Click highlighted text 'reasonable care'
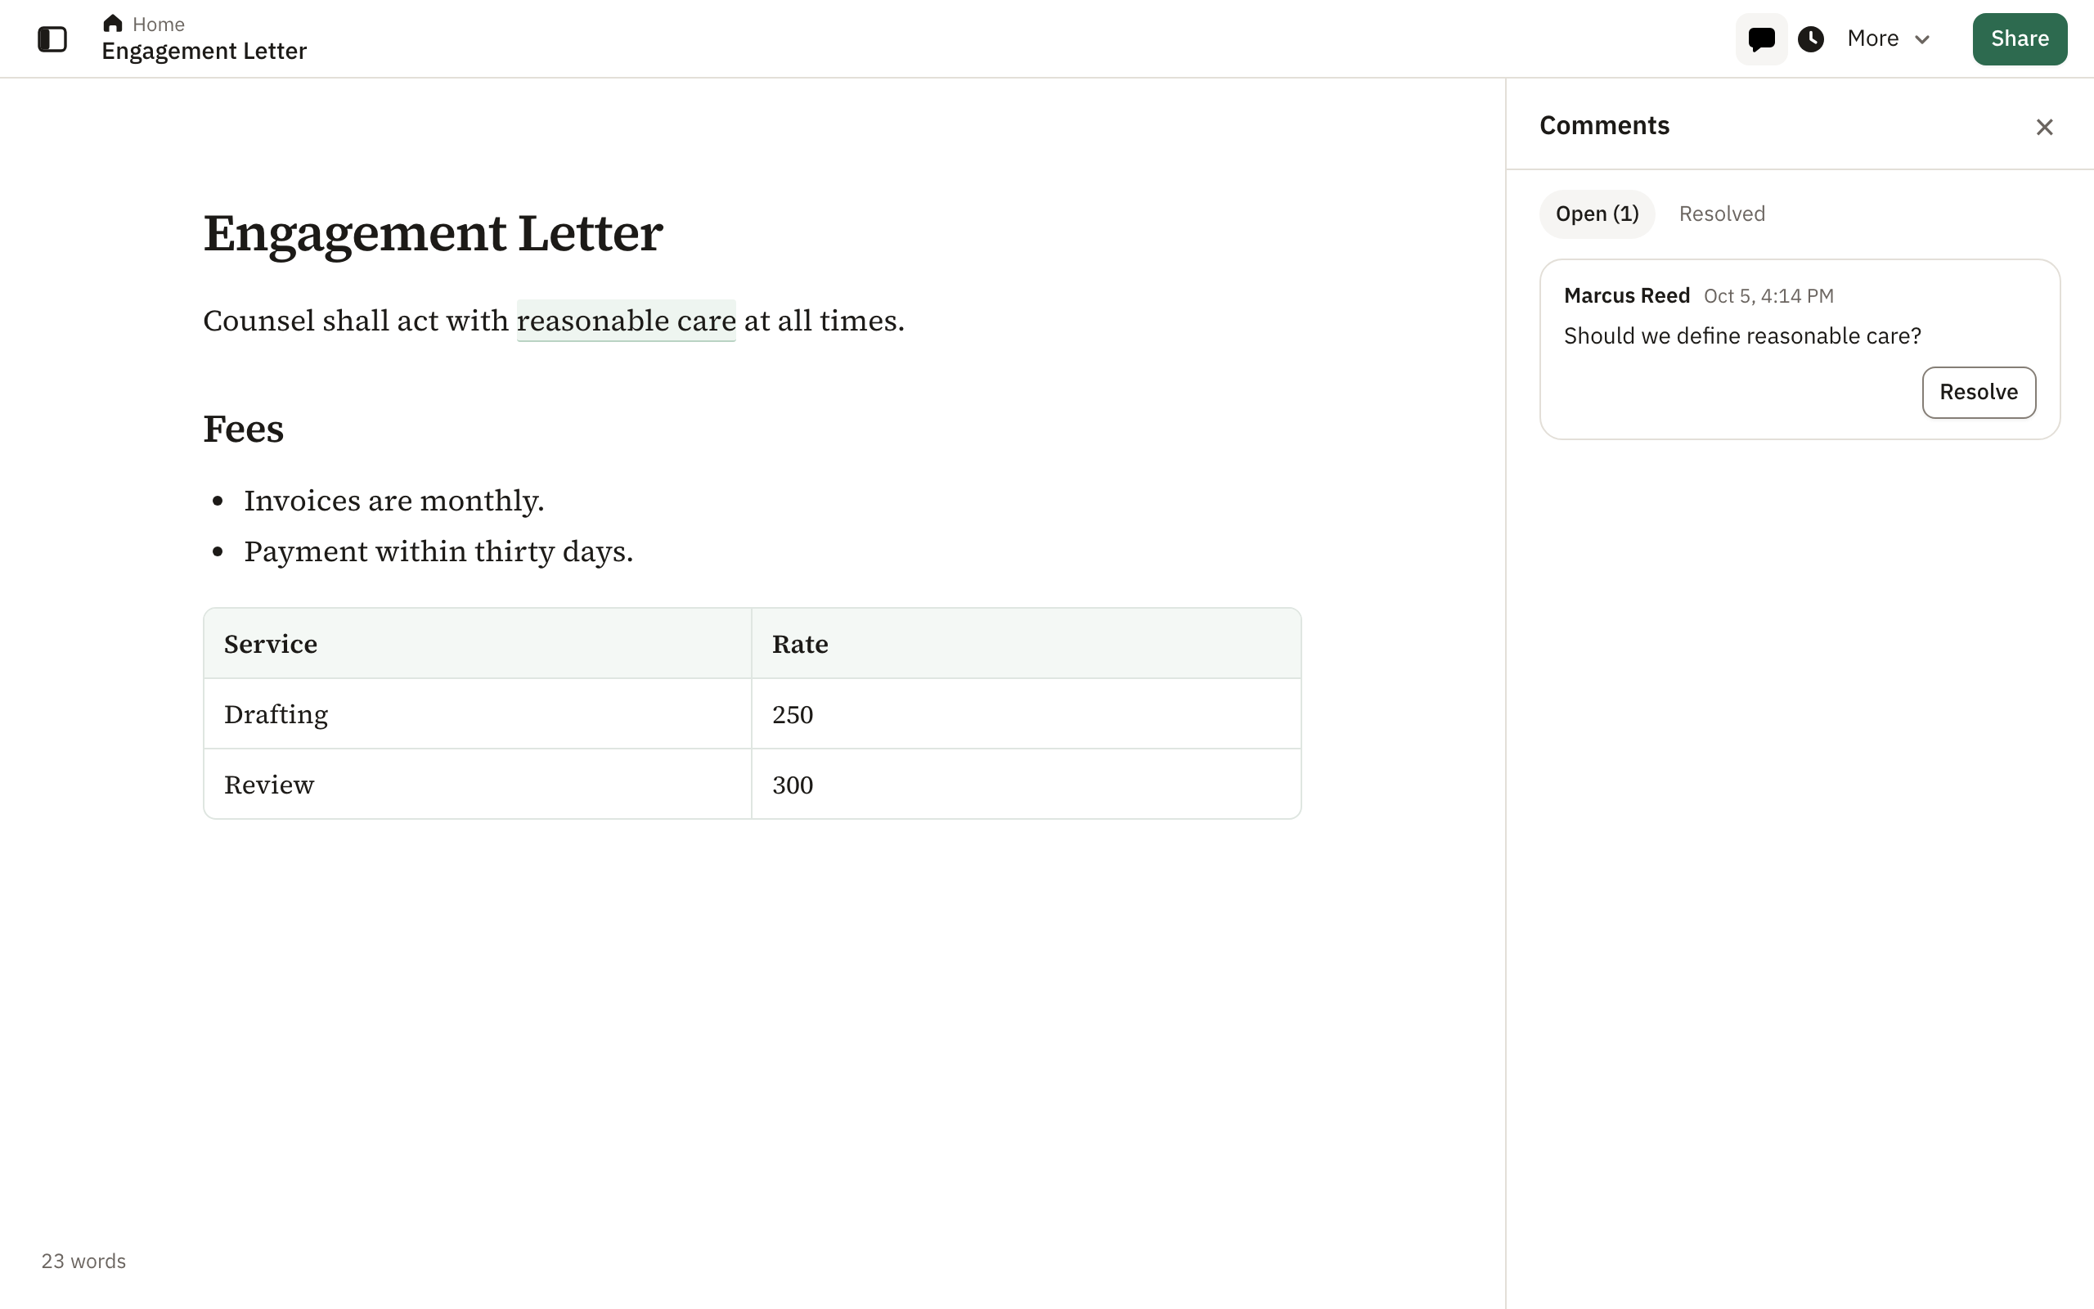2094x1309 pixels. click(x=626, y=321)
